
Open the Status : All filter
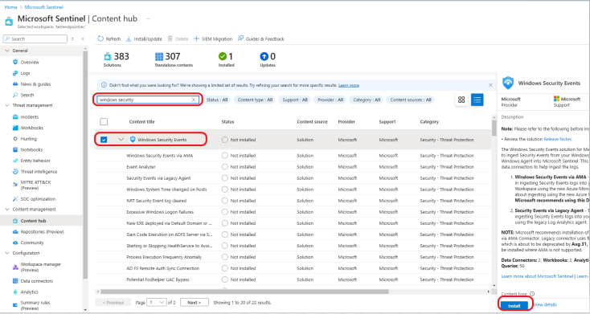[217, 100]
